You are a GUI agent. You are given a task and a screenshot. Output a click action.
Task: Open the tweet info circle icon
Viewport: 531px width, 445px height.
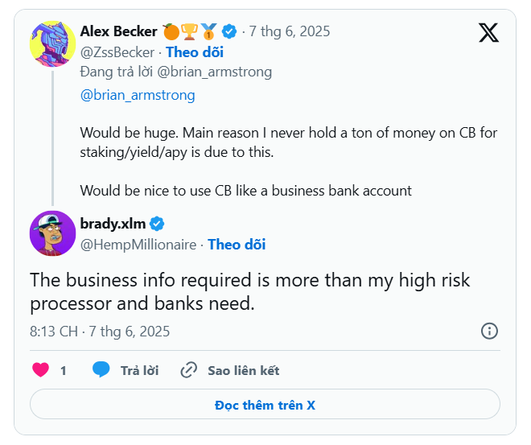489,331
